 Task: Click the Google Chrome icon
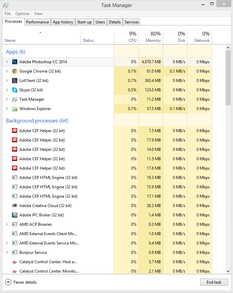tap(15, 71)
